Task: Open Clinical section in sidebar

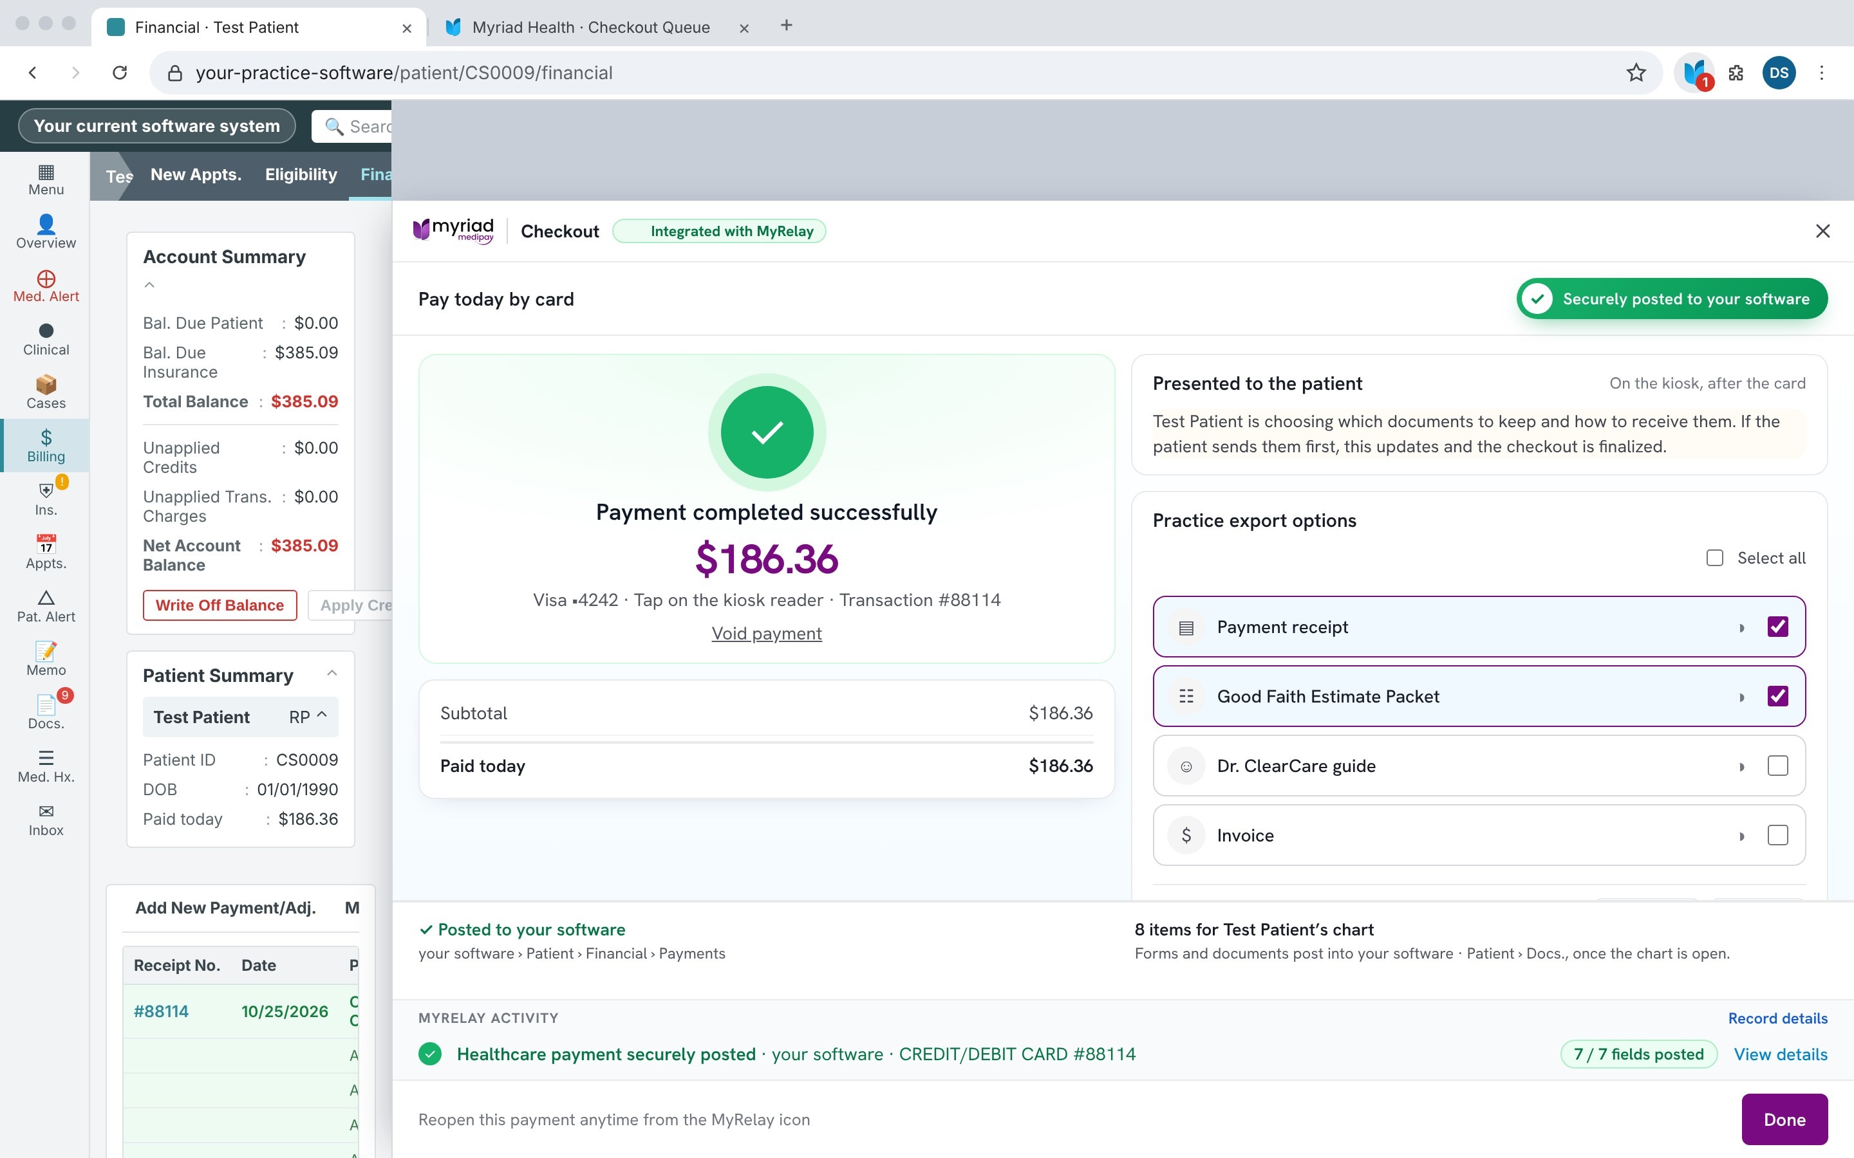Action: [46, 339]
